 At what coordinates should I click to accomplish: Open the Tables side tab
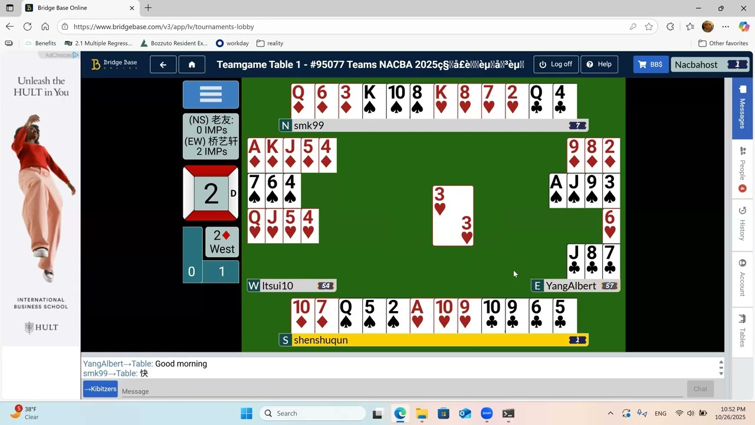(743, 331)
